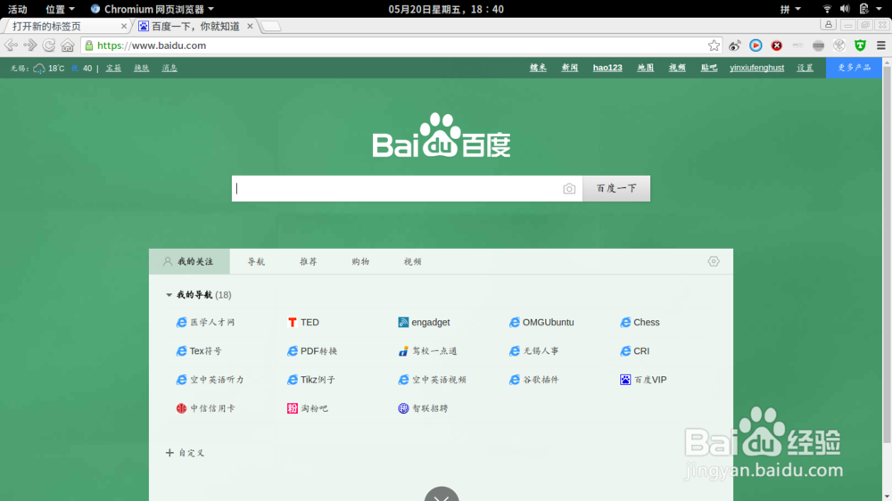Switch to the 购物 tab

(x=360, y=261)
